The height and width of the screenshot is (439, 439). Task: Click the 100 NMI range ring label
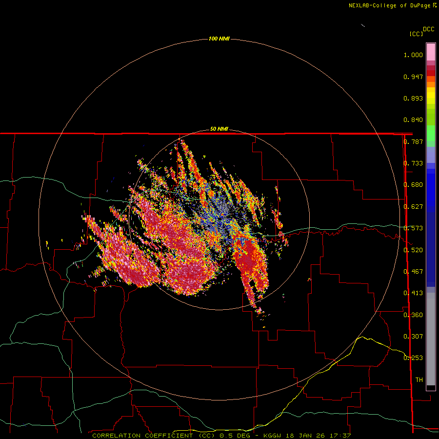point(219,39)
